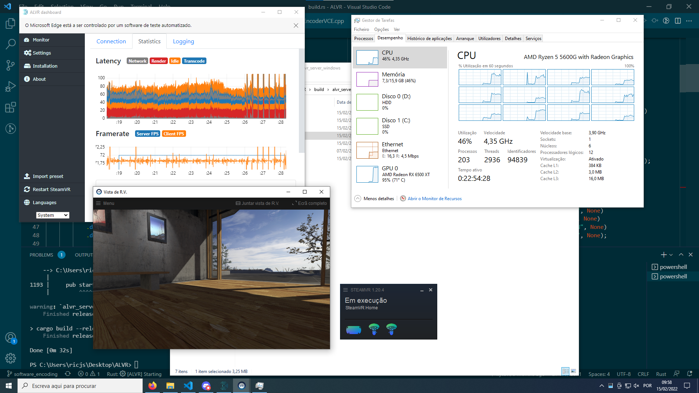Open the SteamVR hamburger menu icon
Image resolution: width=699 pixels, height=393 pixels.
coord(345,290)
